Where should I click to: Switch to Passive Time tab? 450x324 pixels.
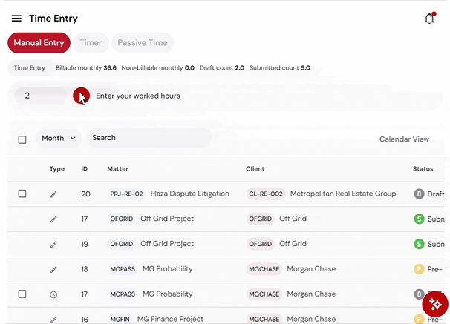click(x=143, y=43)
